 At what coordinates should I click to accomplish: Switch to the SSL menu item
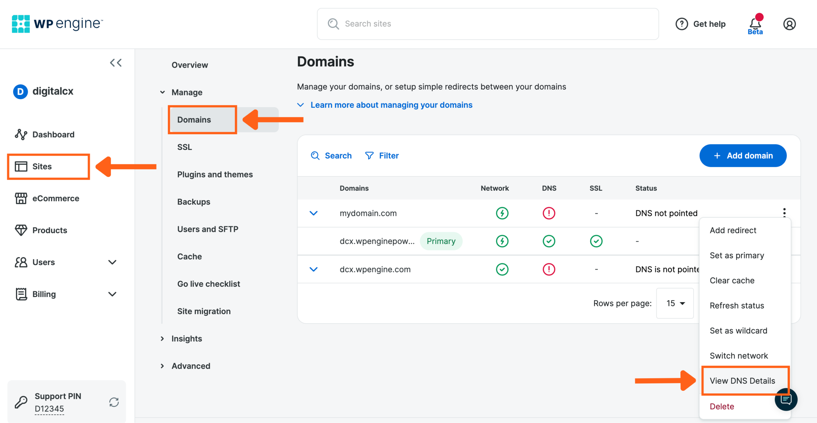184,147
